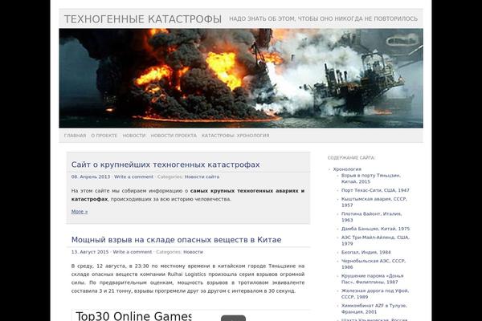Open Химкомбинат AZF в Тулузе, Франция, 2001

click(374, 309)
